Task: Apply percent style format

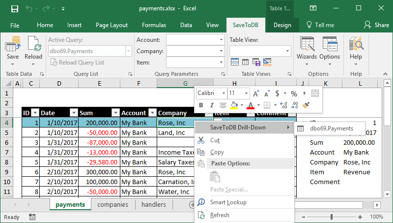Action: click(294, 94)
